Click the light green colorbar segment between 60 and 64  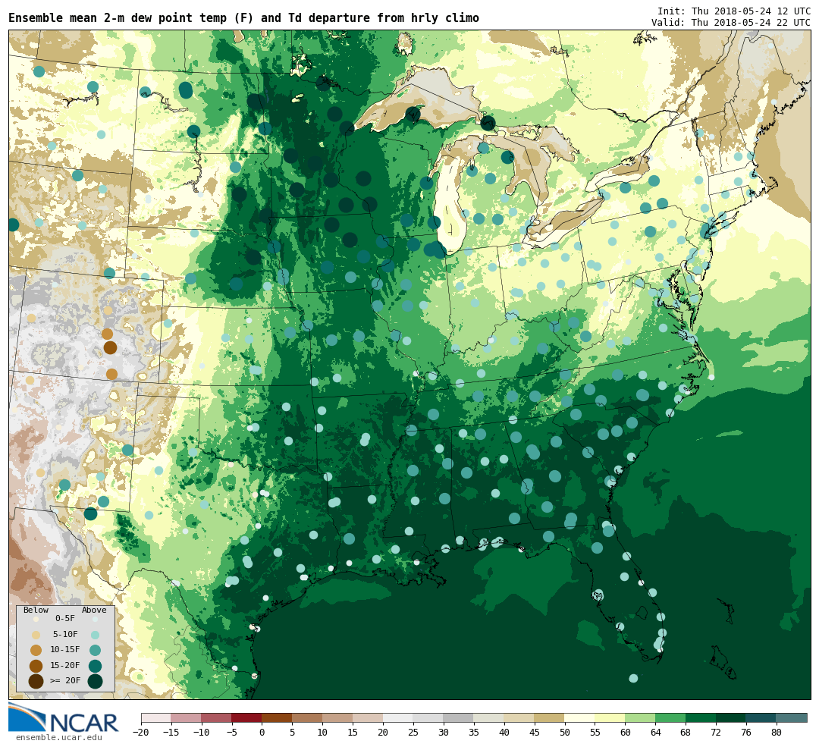click(x=640, y=717)
